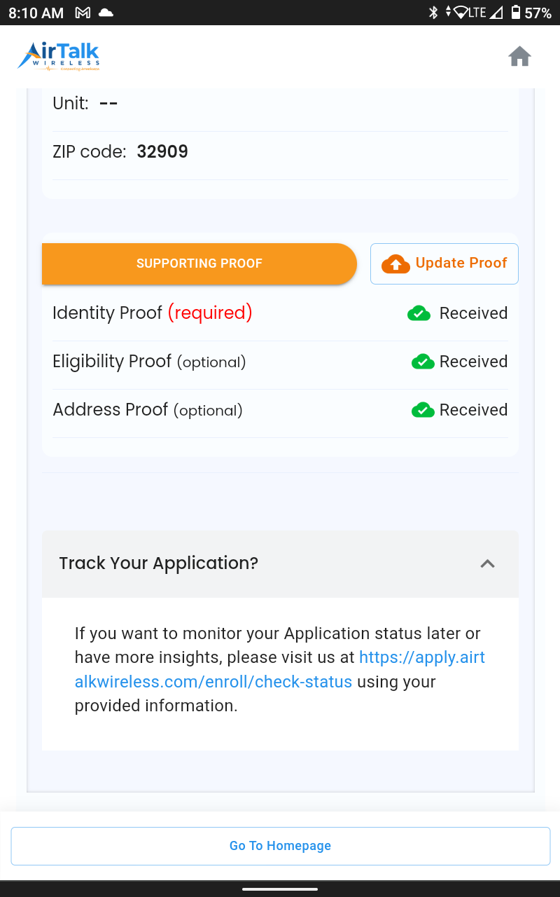
Task: Tap the Bluetooth status icon
Action: tap(433, 13)
